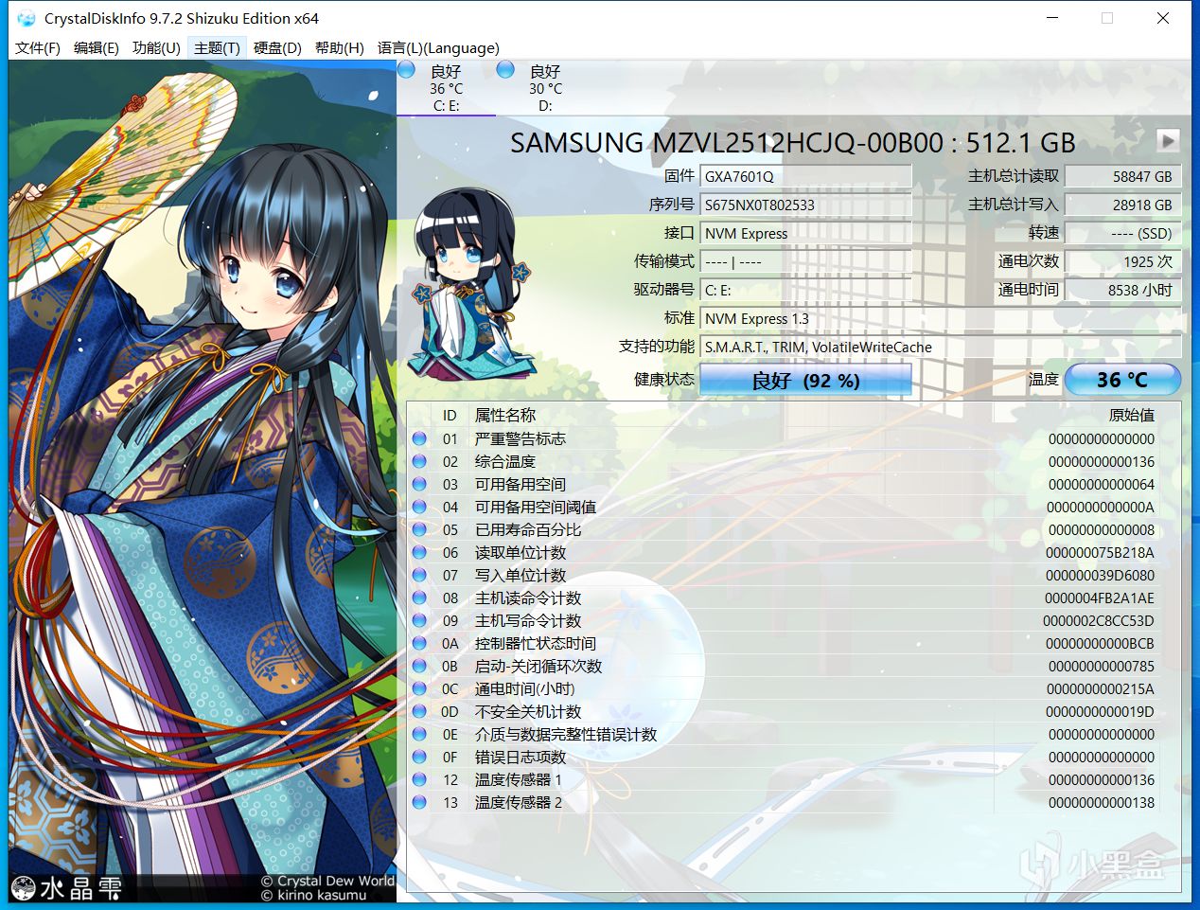Click the standard field NVM Express 1.3

[x=941, y=318]
